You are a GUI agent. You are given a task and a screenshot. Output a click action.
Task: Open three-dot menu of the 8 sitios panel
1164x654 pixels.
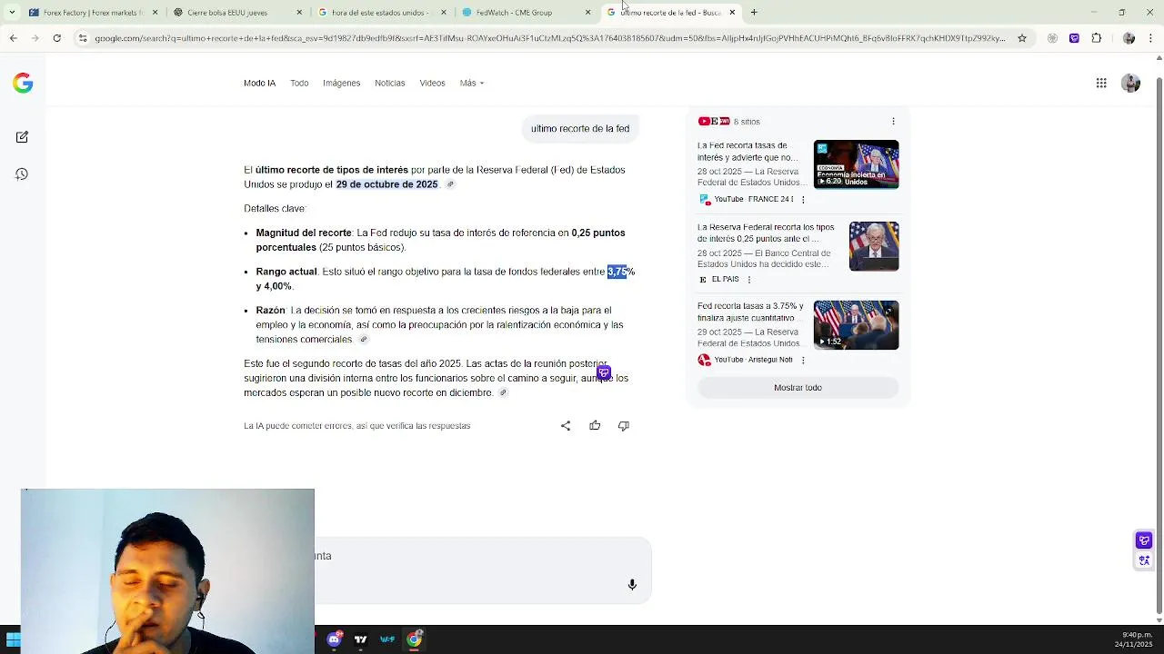(x=893, y=122)
